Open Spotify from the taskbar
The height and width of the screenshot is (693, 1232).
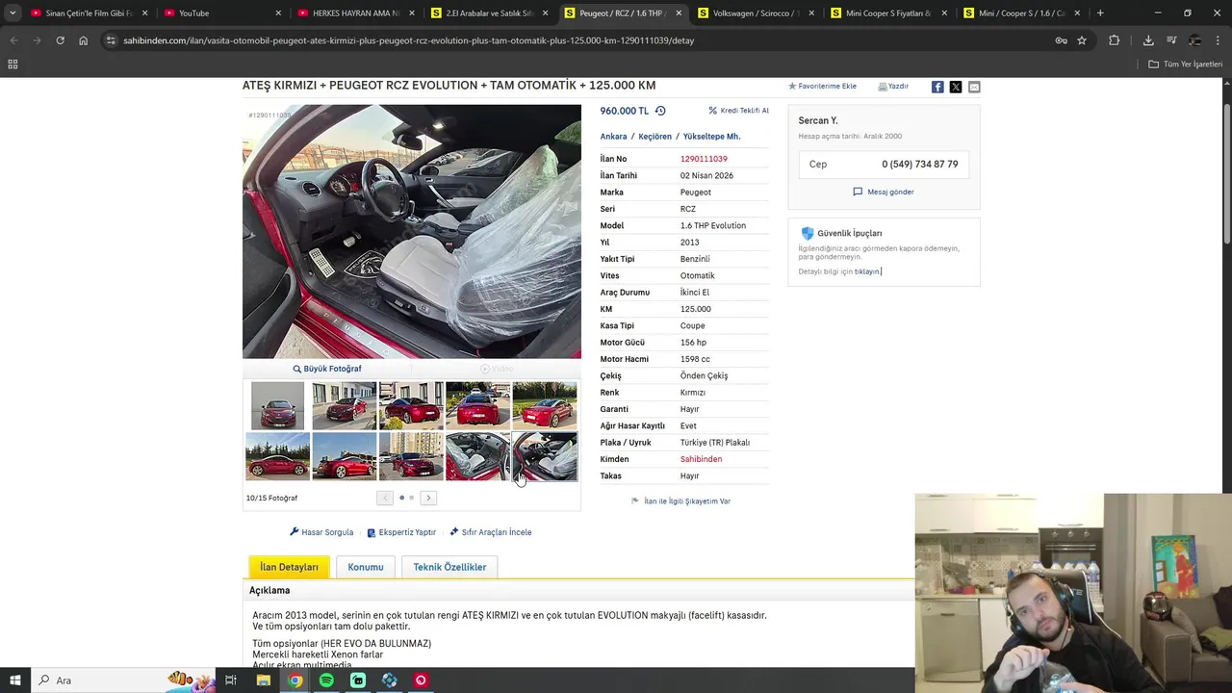tap(326, 680)
